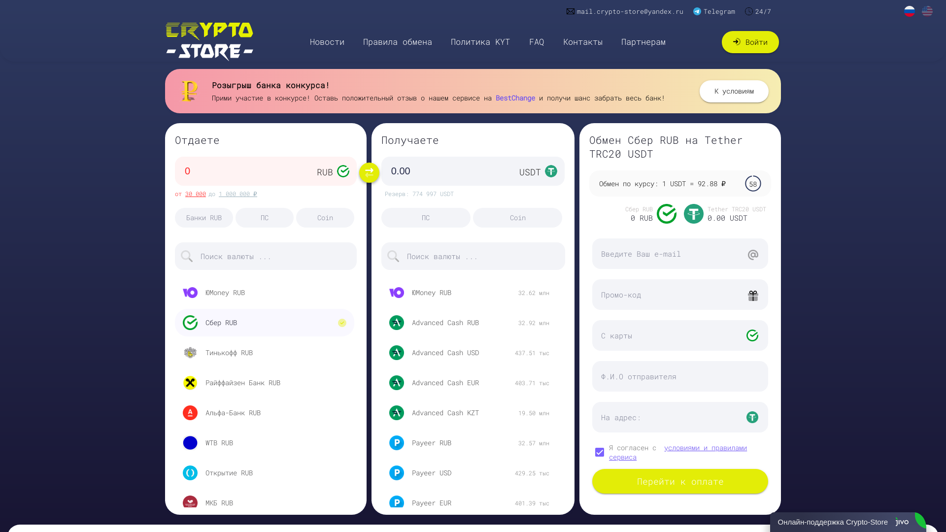Choose Advanced Cash KZT icon
This screenshot has width=946, height=532.
pos(397,413)
